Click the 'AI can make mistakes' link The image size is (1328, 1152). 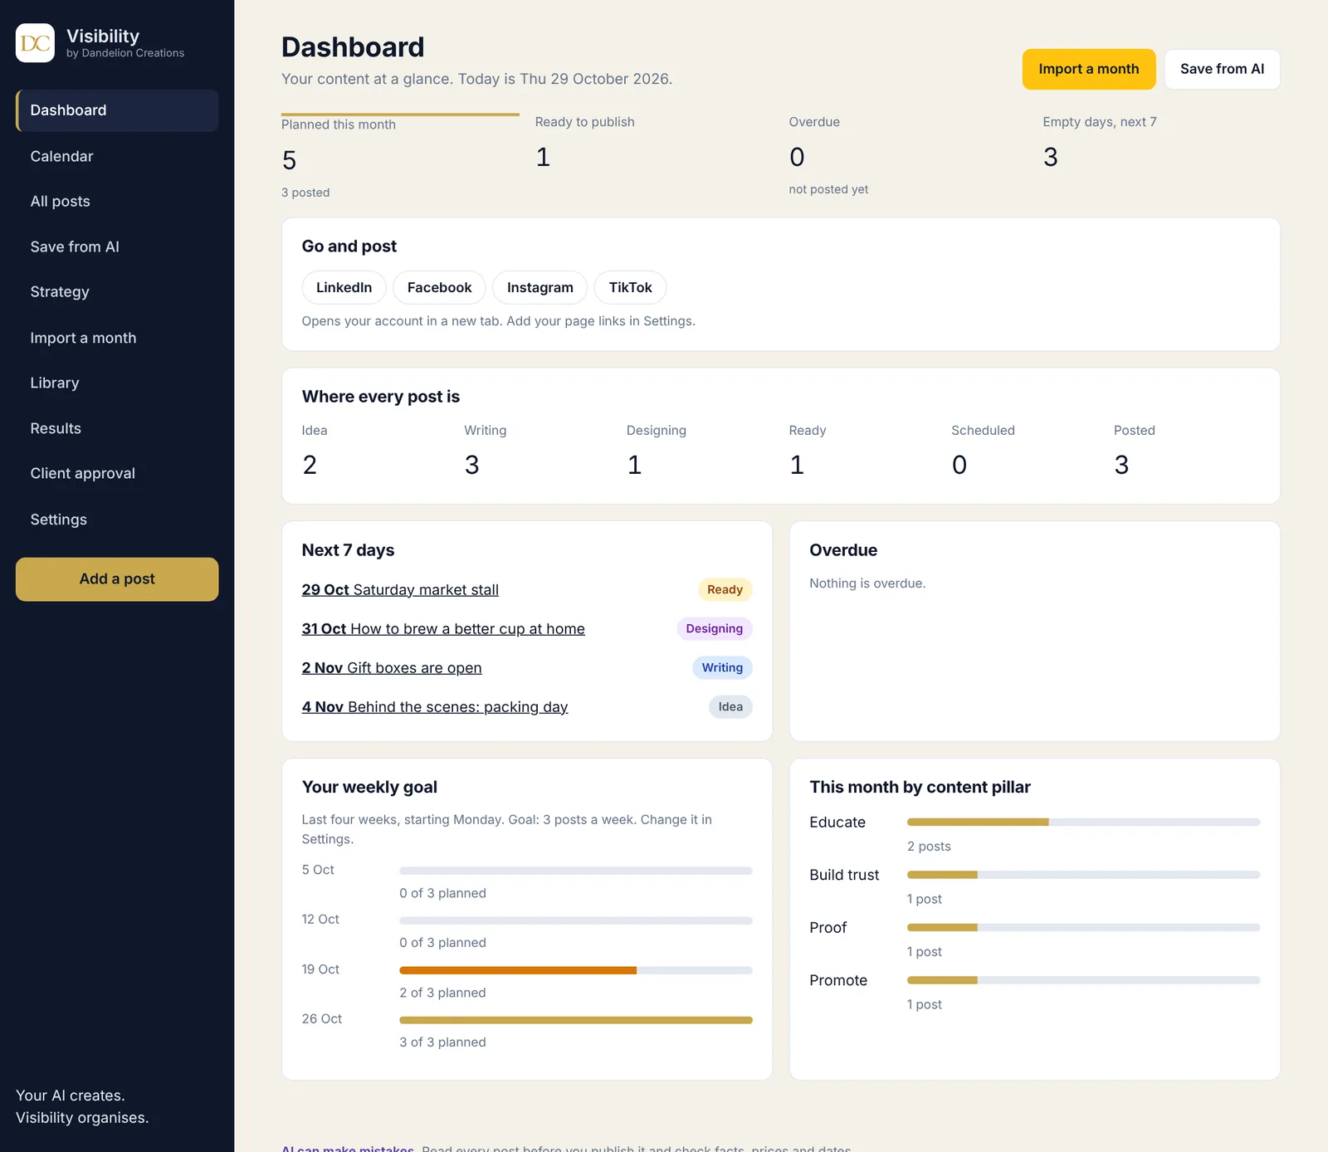[348, 1148]
